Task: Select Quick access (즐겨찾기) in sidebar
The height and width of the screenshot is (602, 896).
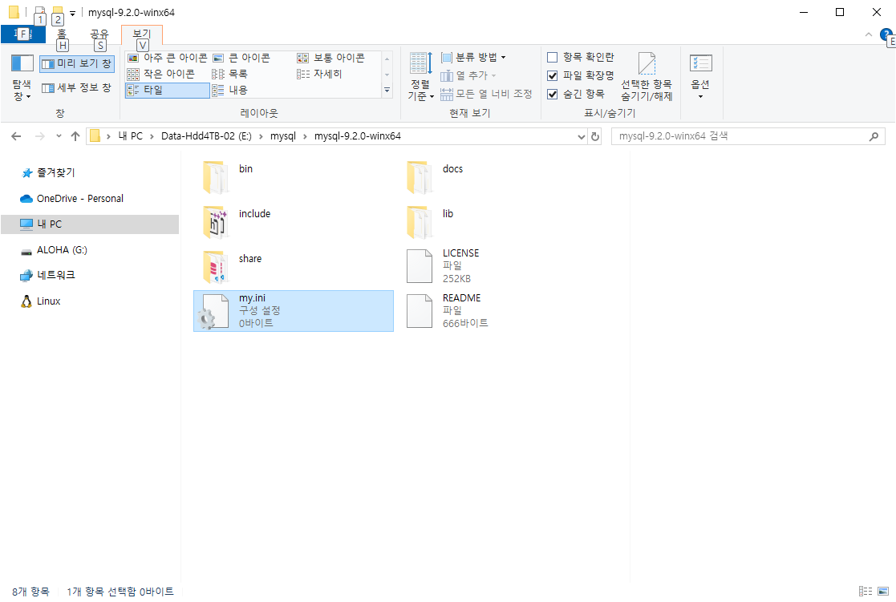Action: point(56,172)
